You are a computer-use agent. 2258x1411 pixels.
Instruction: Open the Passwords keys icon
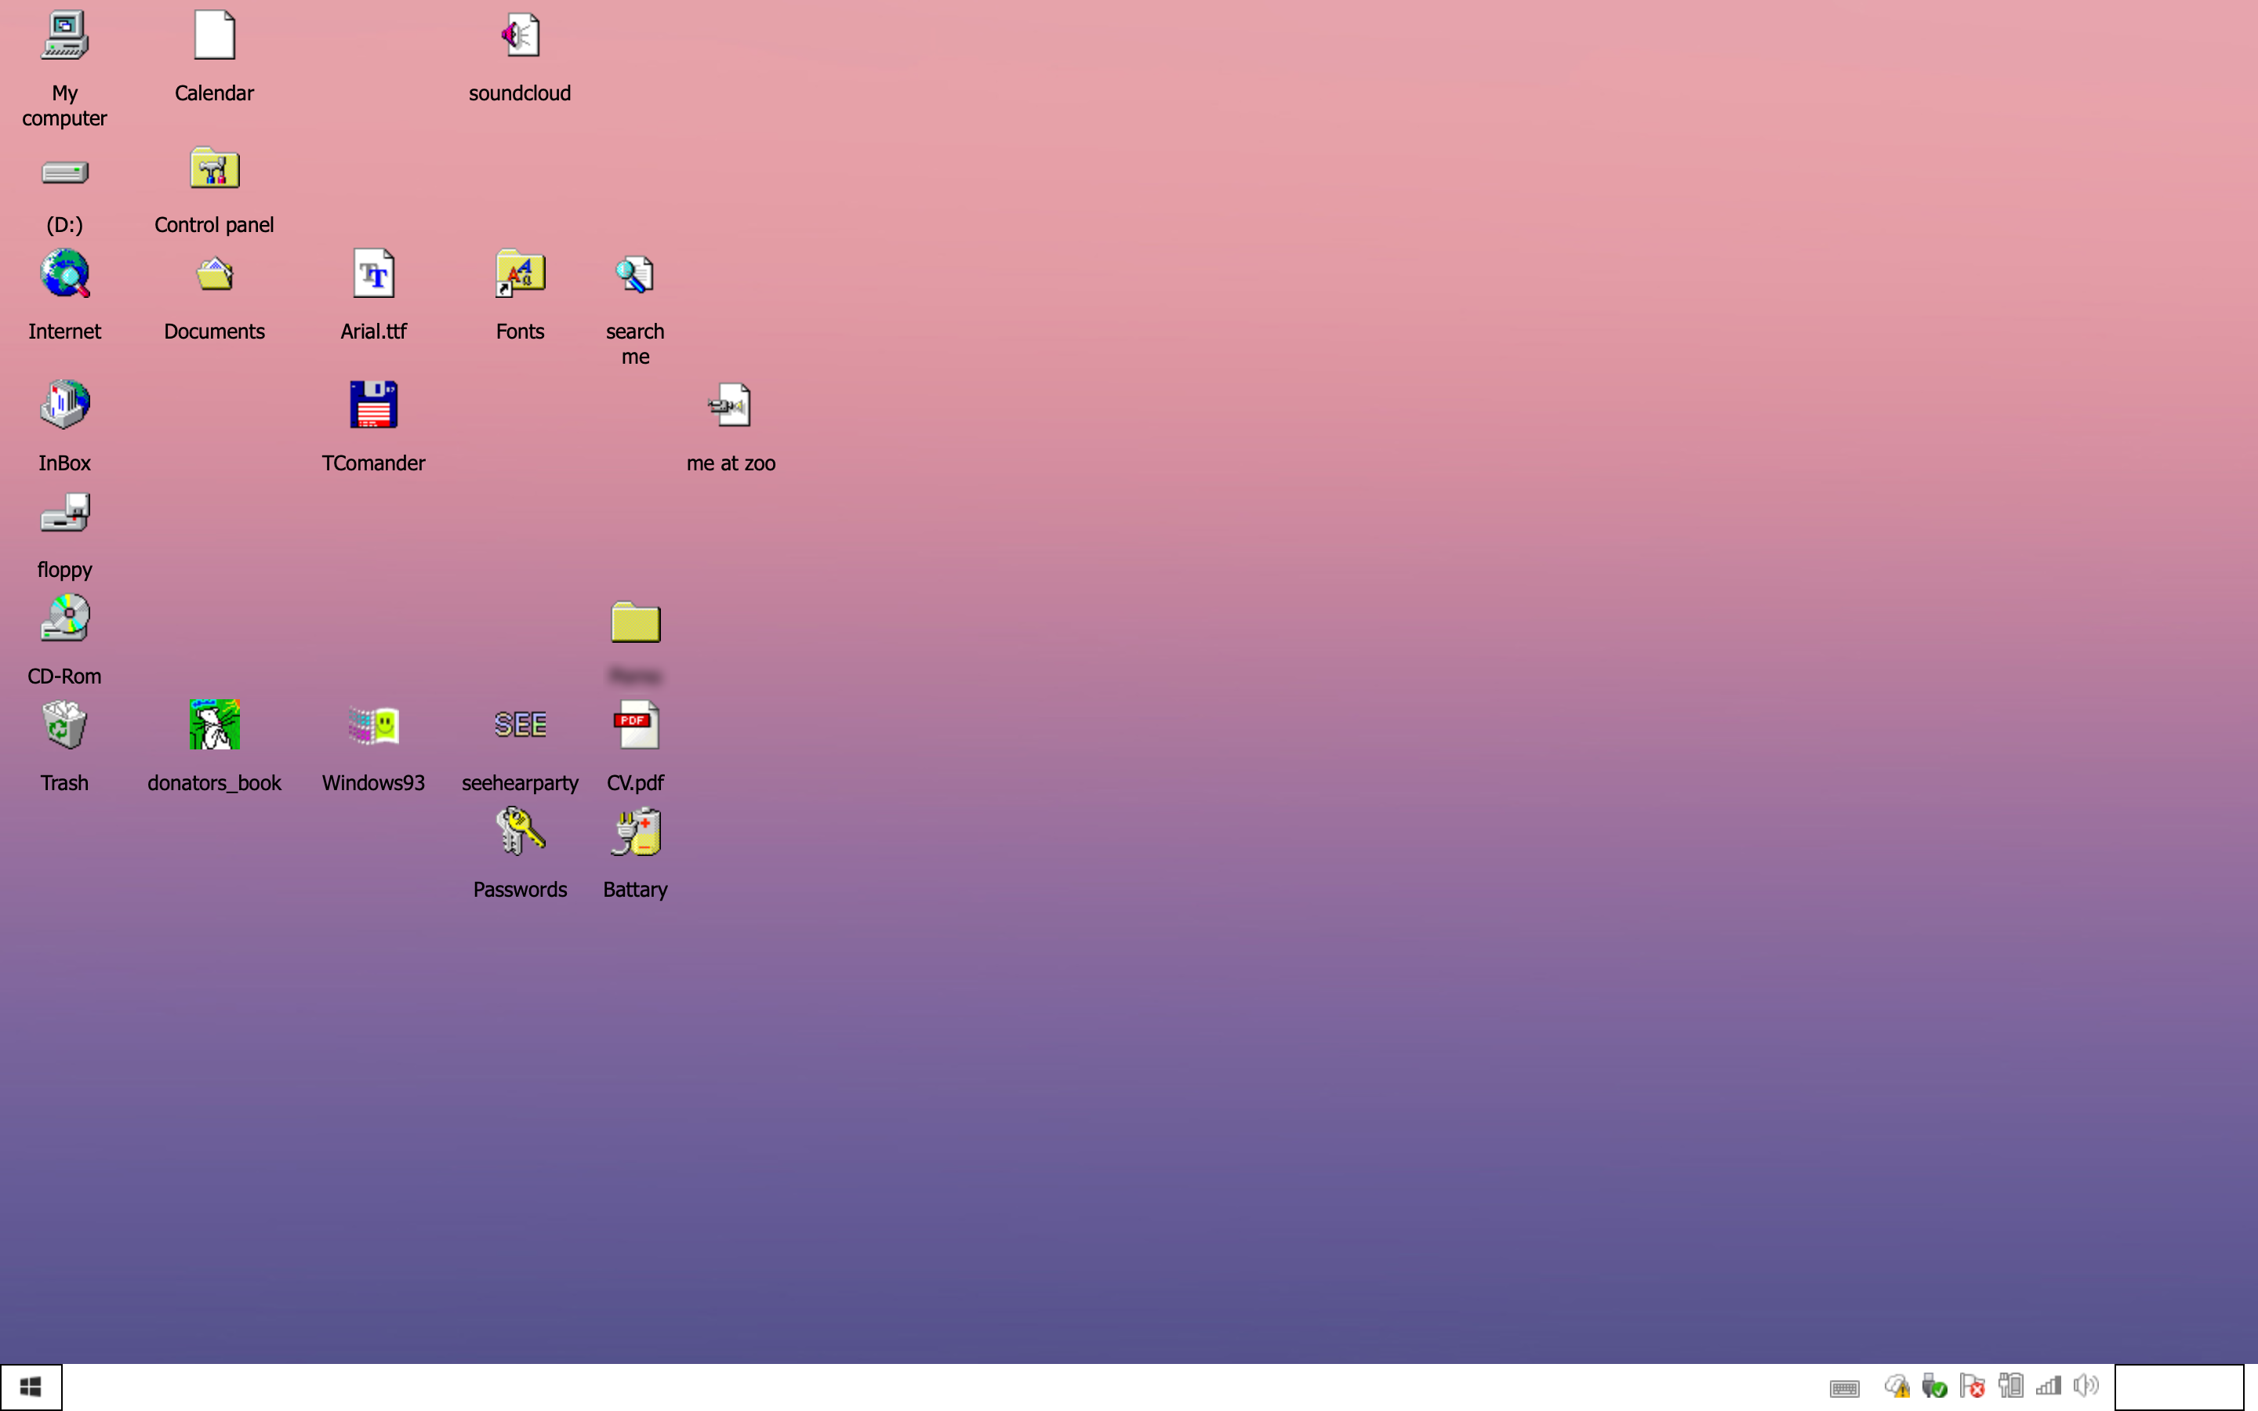coord(520,832)
